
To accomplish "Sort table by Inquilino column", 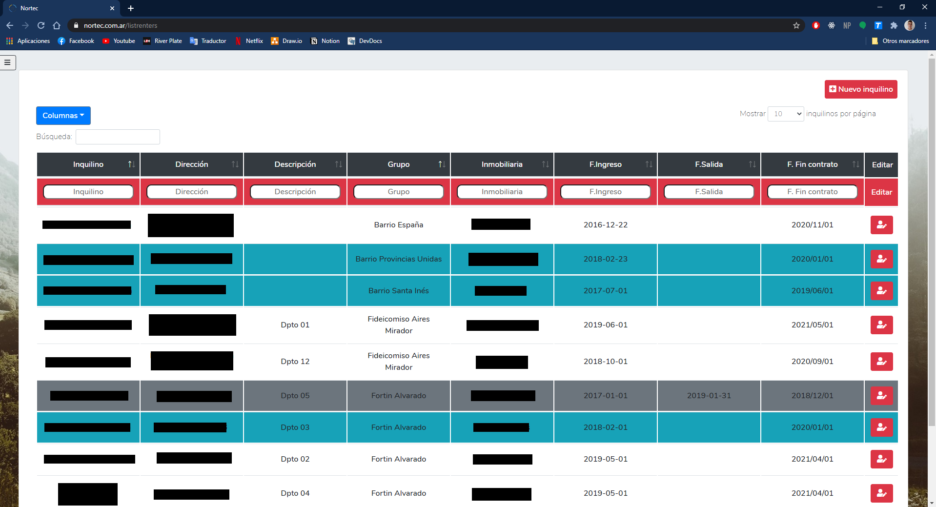I will click(88, 164).
